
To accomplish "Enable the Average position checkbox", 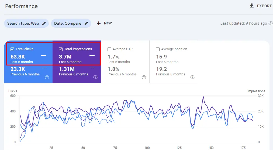I will tap(158, 49).
